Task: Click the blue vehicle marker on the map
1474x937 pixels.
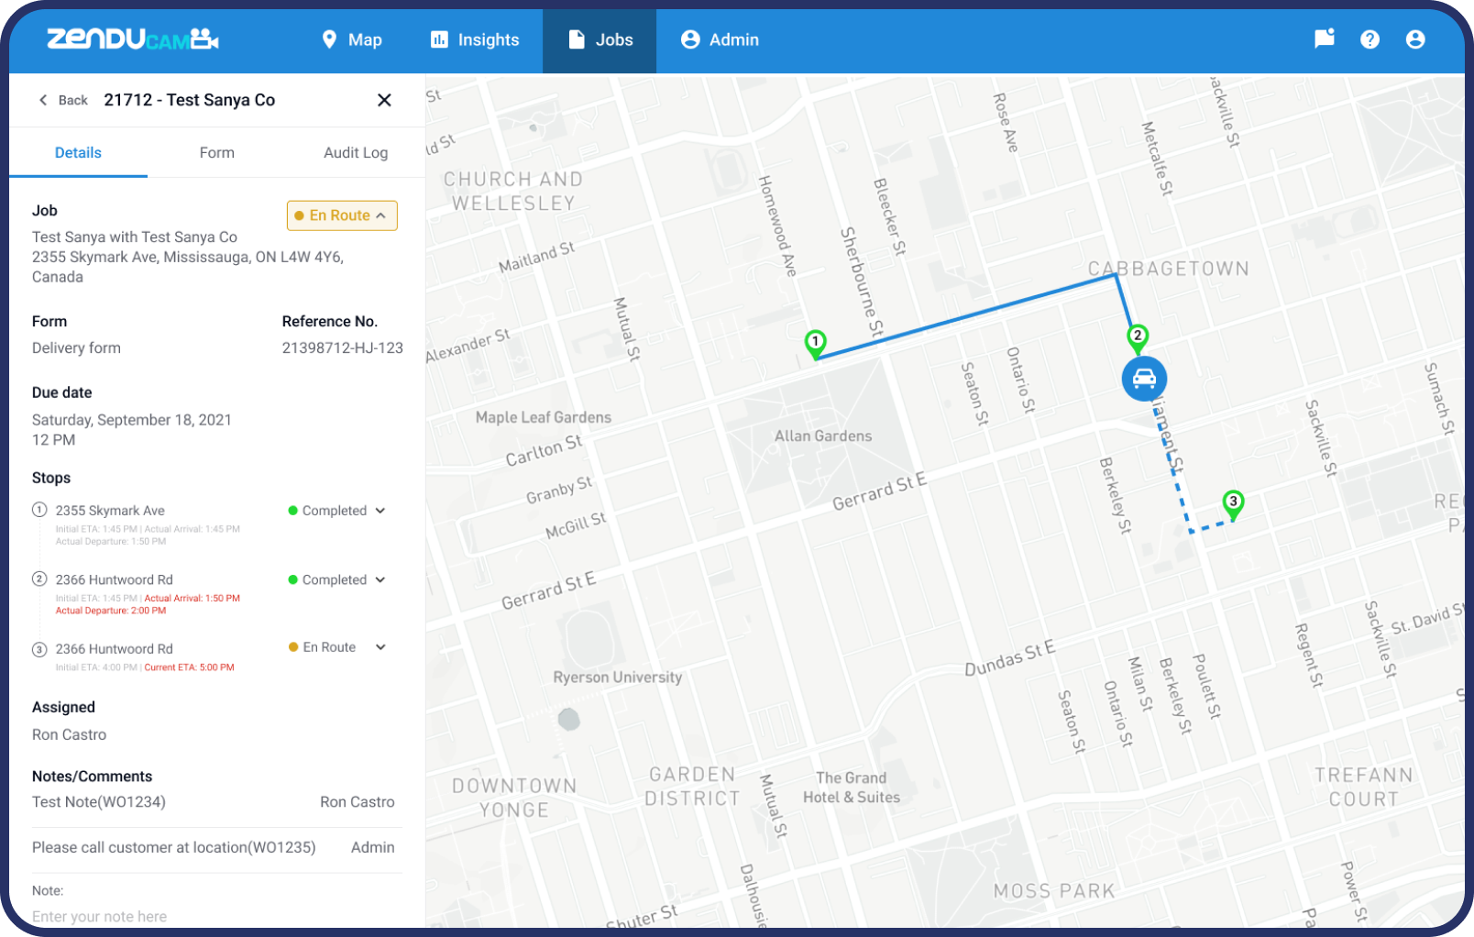Action: click(1142, 379)
